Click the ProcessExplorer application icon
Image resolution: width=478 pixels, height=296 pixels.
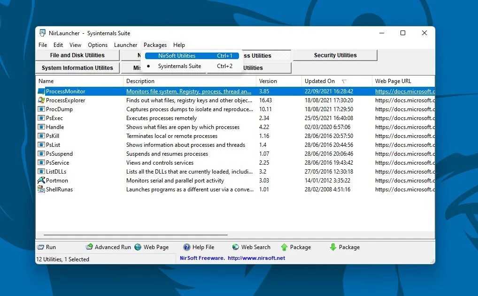(x=40, y=100)
